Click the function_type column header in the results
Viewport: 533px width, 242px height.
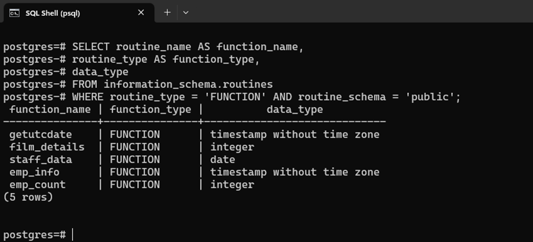[x=150, y=110]
